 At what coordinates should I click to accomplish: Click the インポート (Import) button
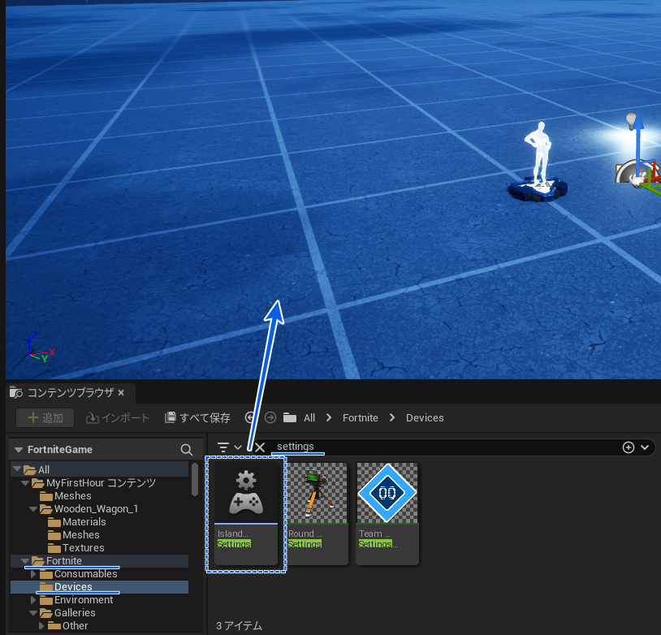click(x=118, y=418)
